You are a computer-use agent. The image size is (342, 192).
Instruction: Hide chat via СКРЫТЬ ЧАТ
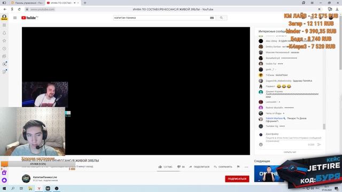pos(290,153)
